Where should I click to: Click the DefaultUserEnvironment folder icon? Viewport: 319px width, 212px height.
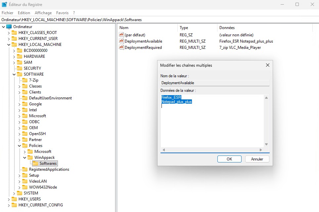click(25, 98)
